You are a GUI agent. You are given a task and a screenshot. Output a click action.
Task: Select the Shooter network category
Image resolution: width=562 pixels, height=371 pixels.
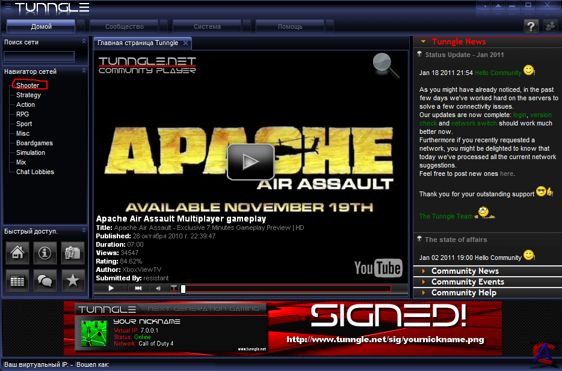click(x=28, y=85)
